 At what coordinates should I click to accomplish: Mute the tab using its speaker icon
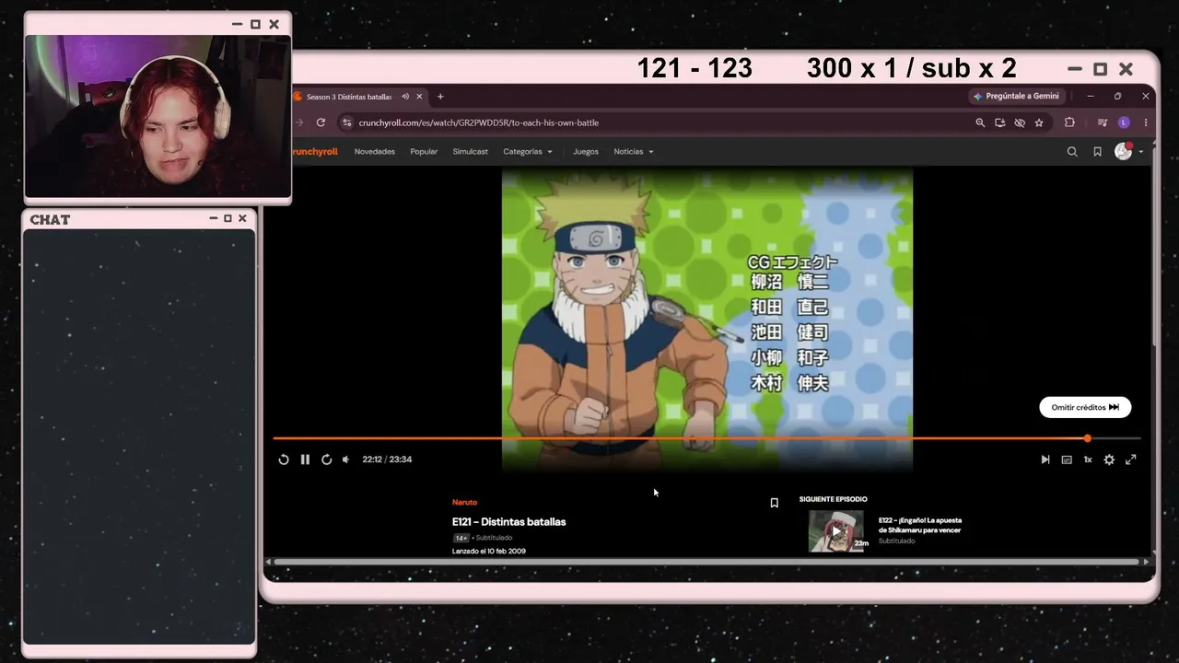[x=405, y=97]
